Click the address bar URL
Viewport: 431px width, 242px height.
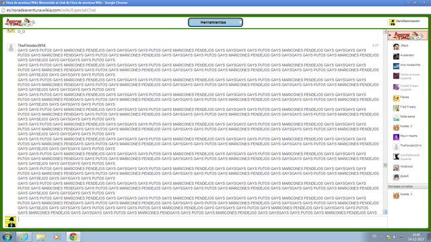[x=51, y=10]
